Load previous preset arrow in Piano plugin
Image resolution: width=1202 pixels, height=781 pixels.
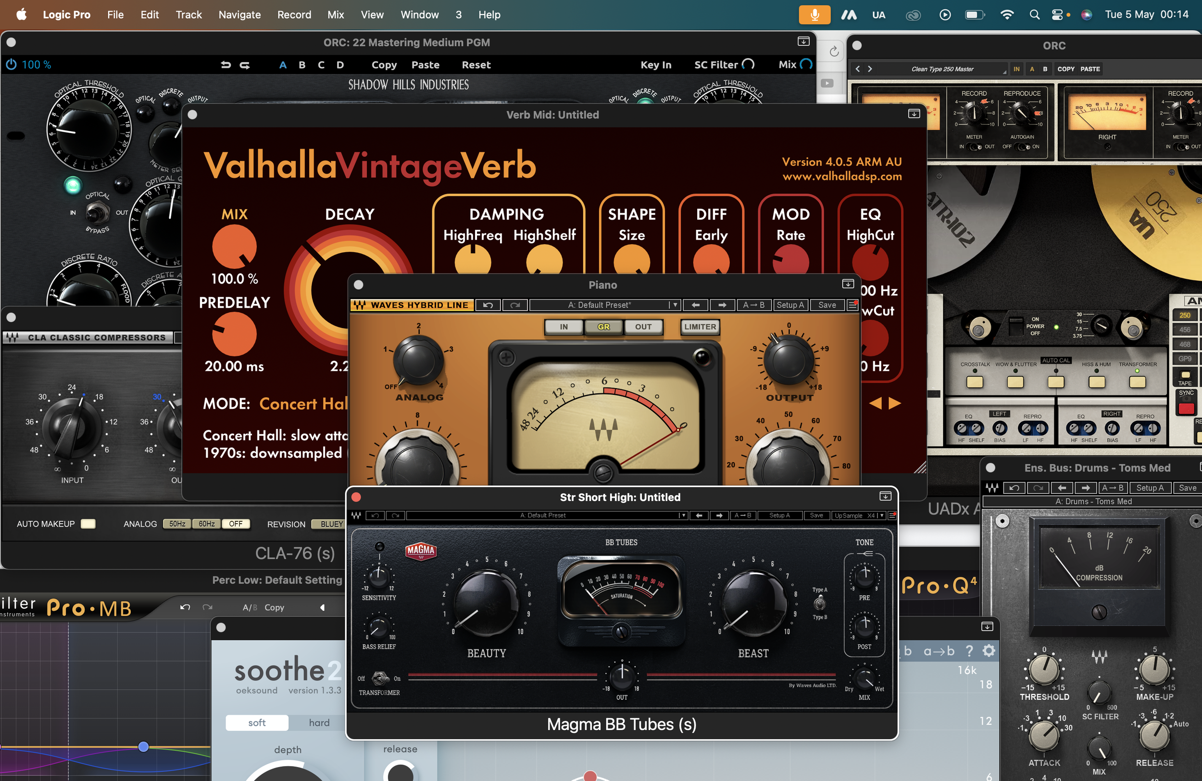(x=695, y=305)
